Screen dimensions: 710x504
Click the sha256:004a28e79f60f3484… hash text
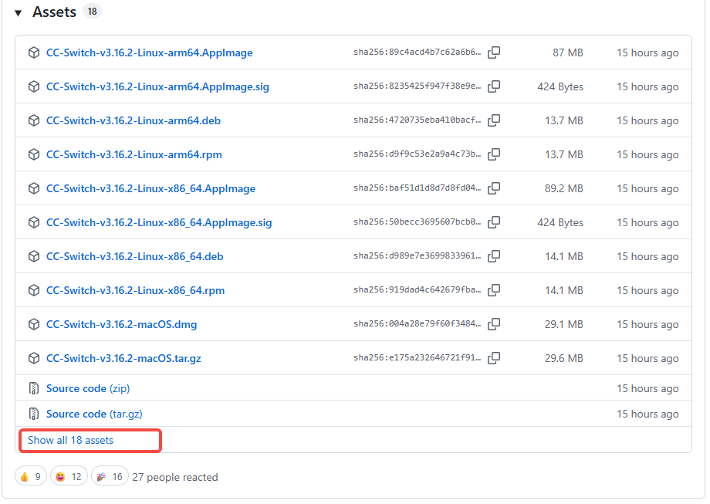pos(417,323)
